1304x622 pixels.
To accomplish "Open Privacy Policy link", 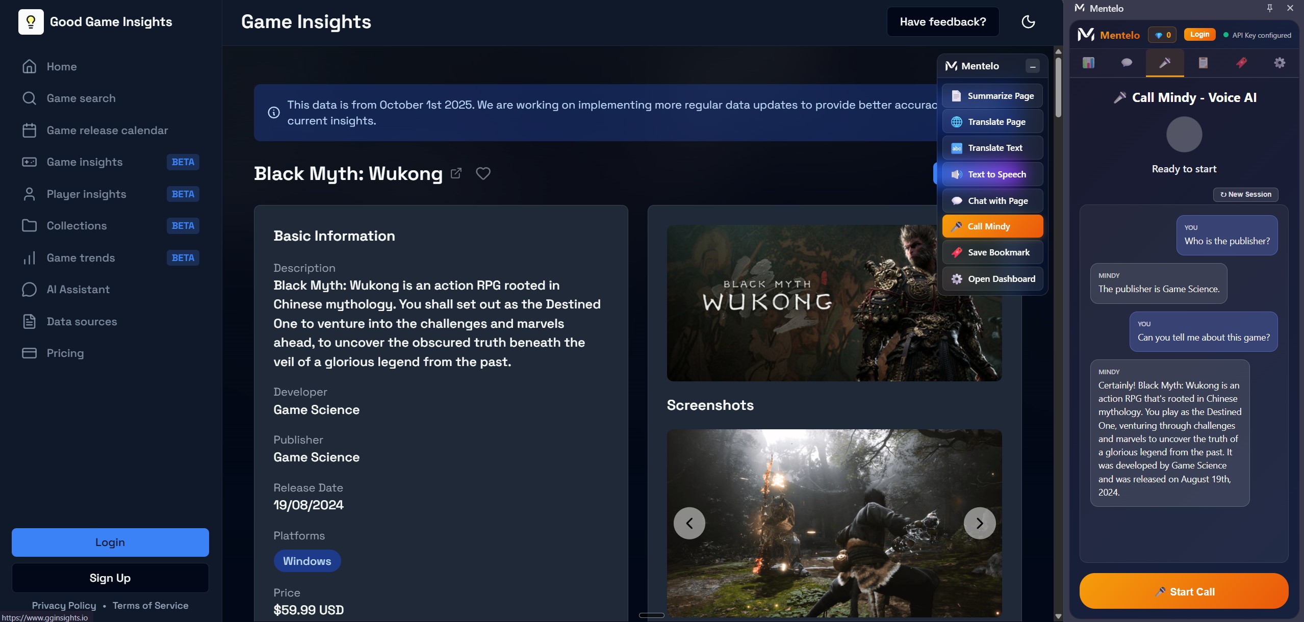I will coord(64,605).
